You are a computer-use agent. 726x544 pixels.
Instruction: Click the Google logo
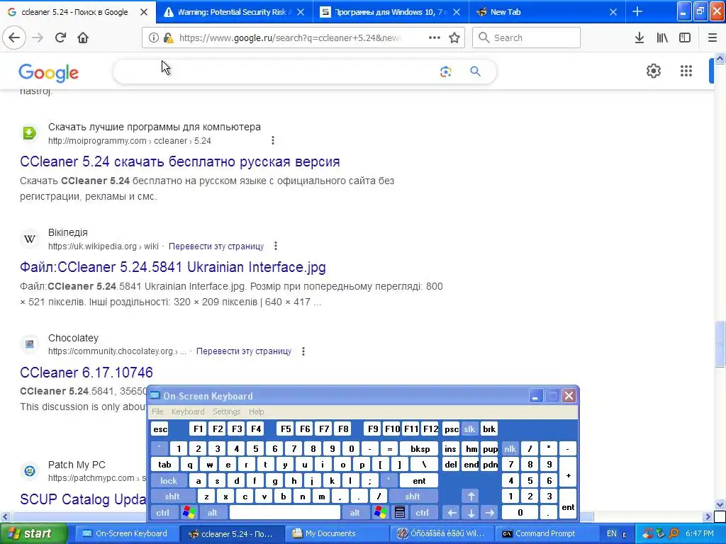click(49, 73)
